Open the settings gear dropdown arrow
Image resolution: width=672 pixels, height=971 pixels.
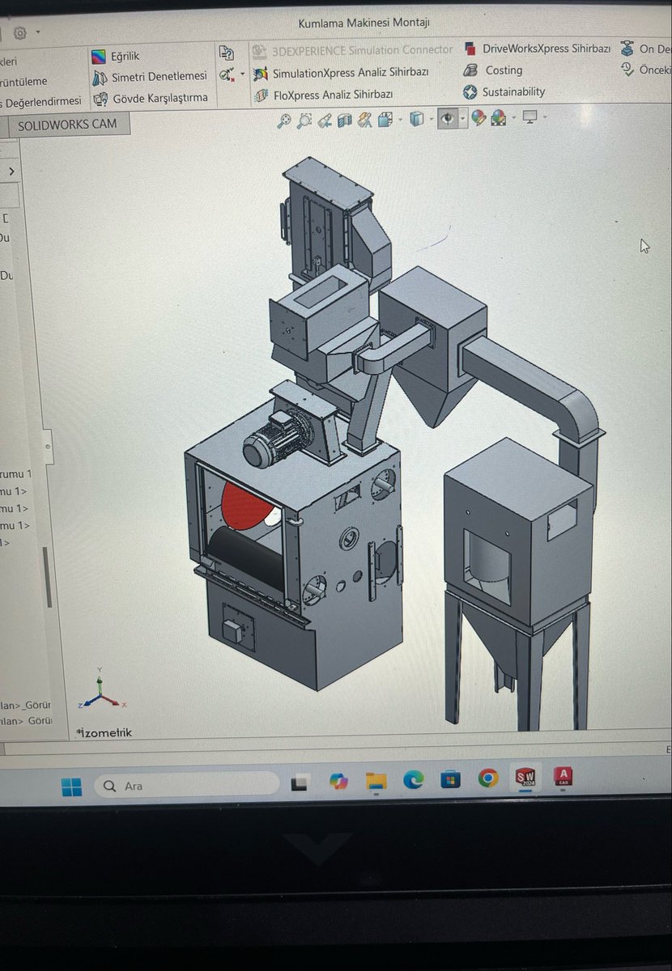[38, 33]
